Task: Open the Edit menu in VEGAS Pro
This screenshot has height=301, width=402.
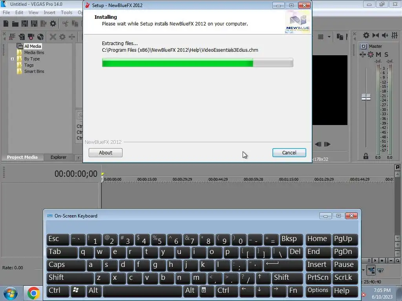Action: [19, 12]
